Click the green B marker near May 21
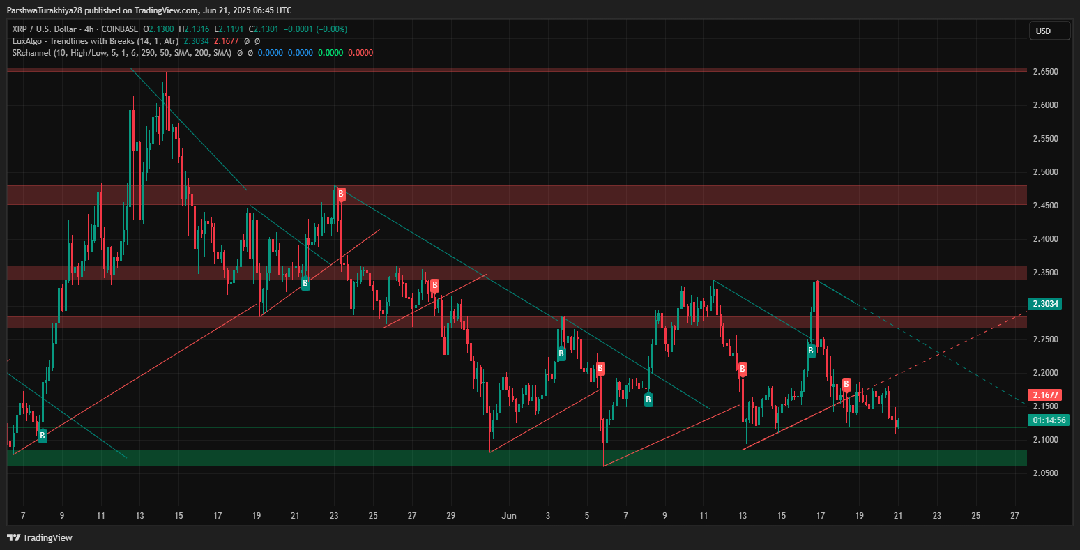 pos(305,283)
